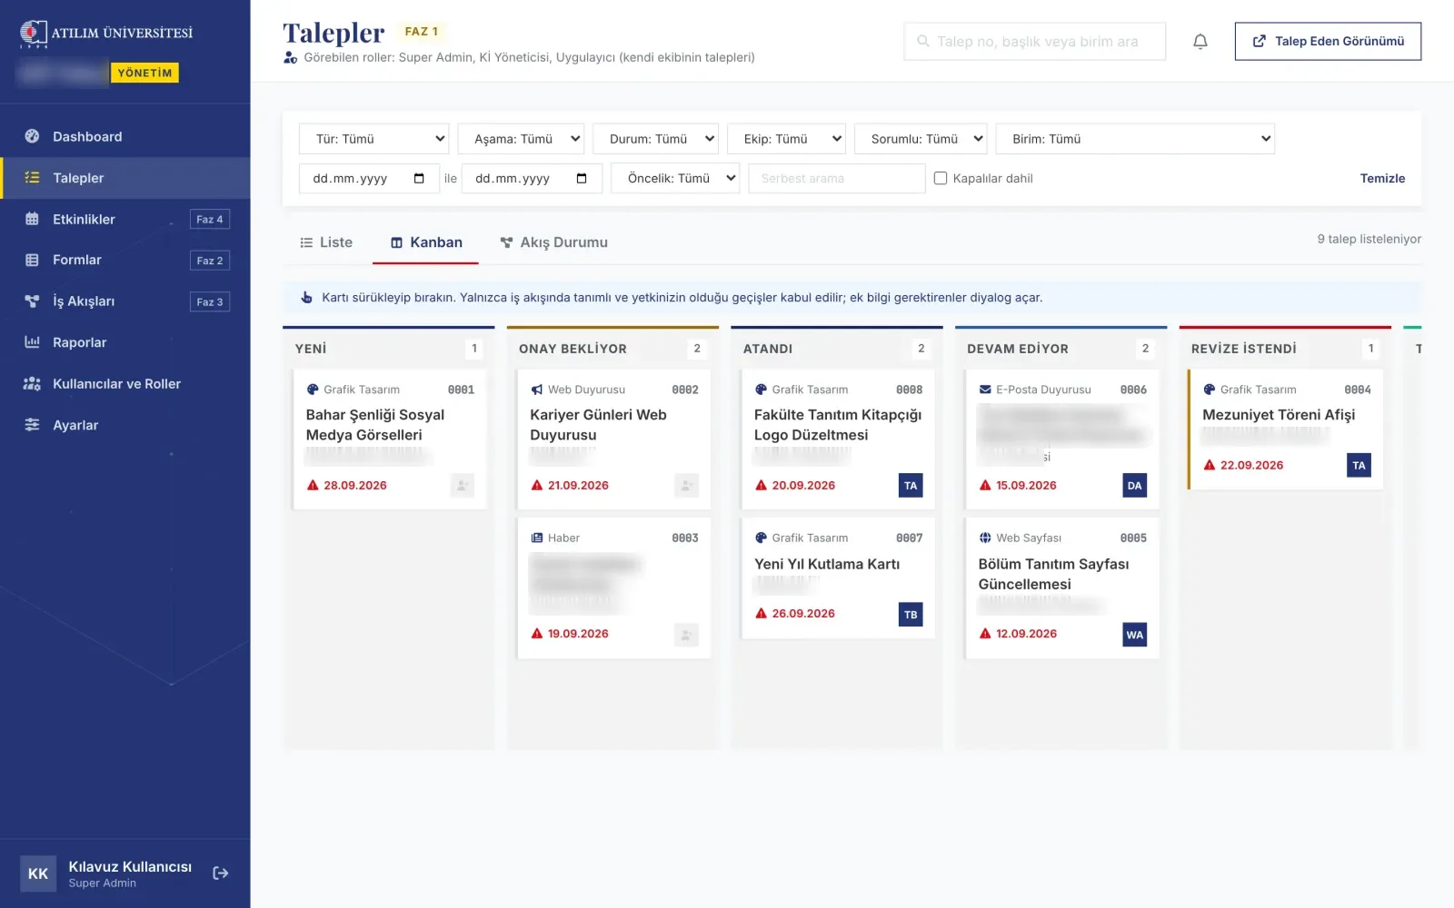Click the warning triangle next to 21.09.2026
The image size is (1454, 908).
(536, 486)
